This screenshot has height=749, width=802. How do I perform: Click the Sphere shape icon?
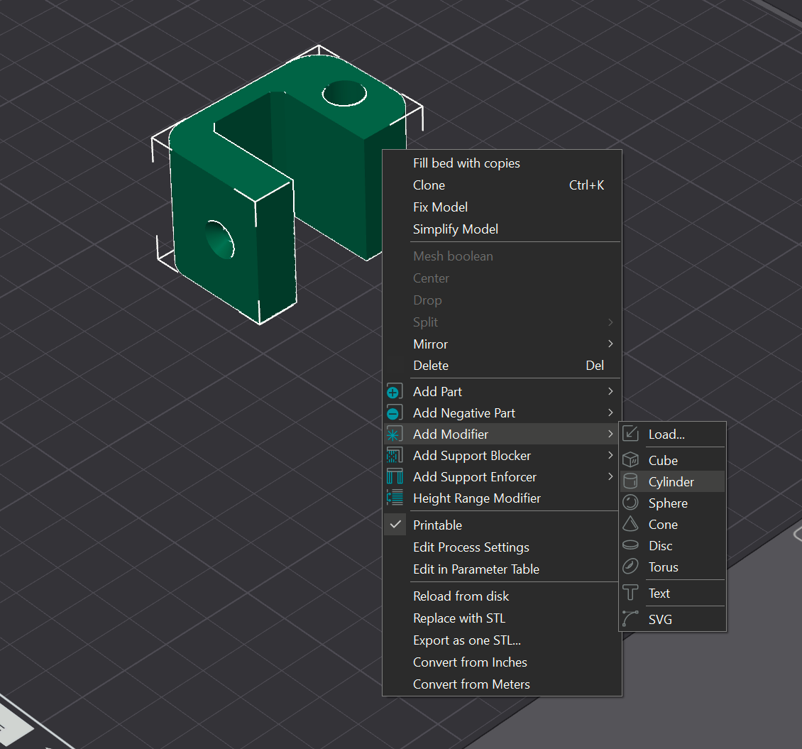631,503
